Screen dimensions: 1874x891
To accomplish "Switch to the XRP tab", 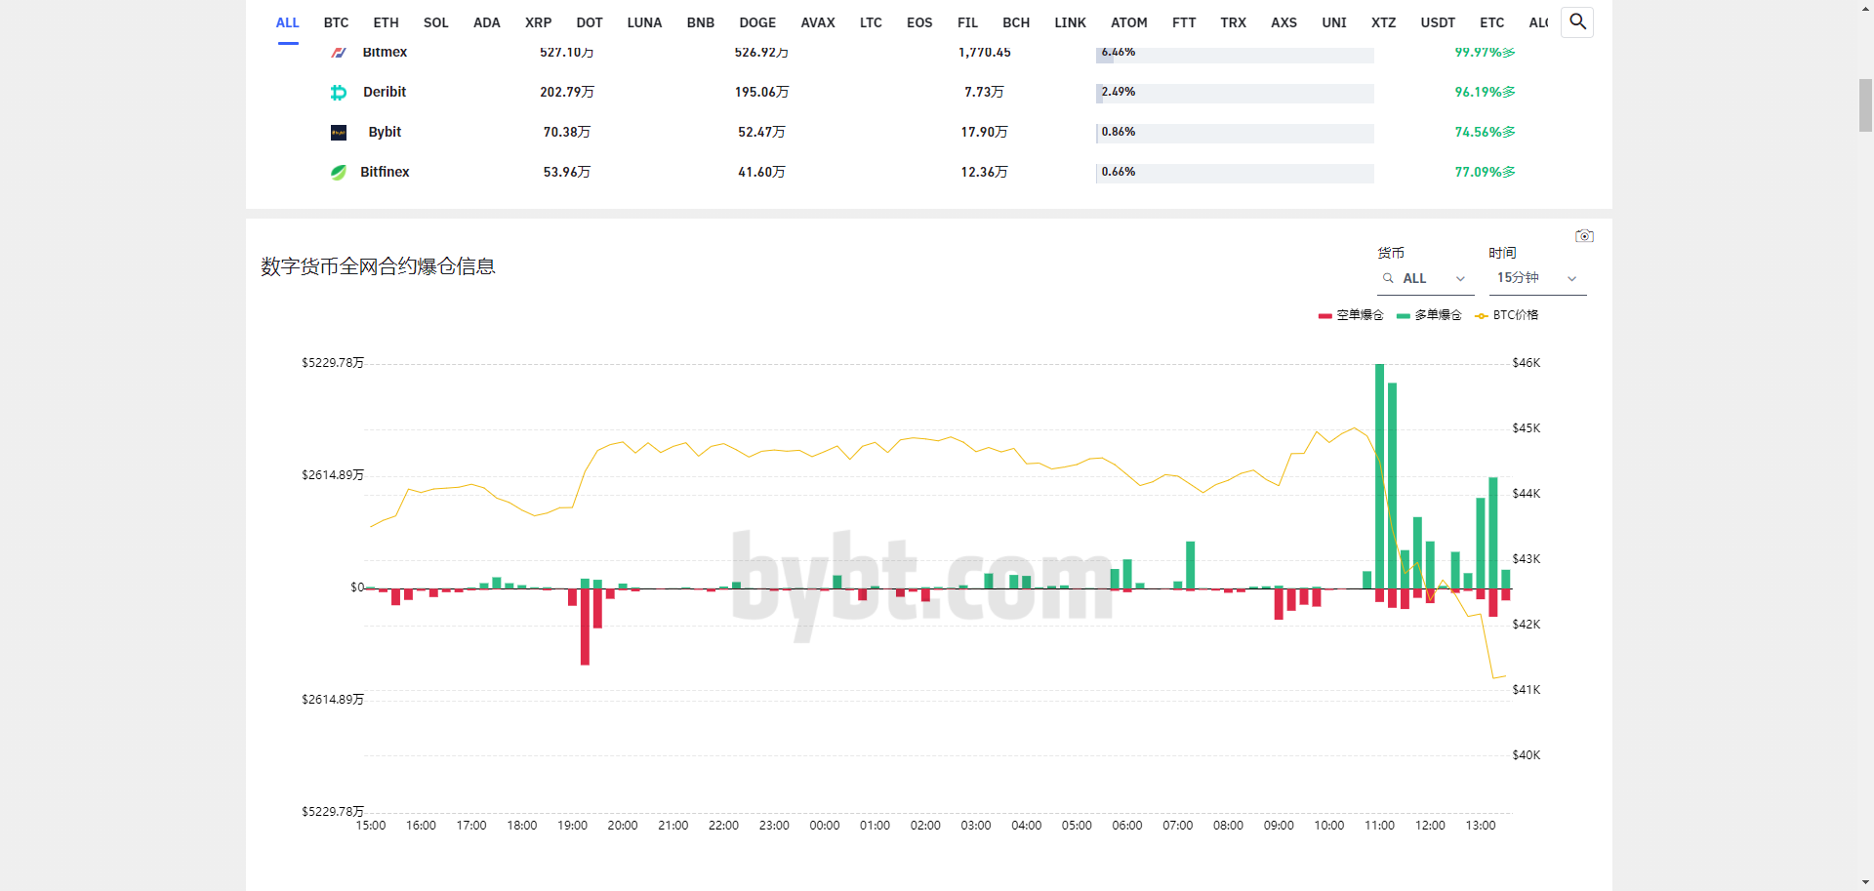I will click(538, 22).
